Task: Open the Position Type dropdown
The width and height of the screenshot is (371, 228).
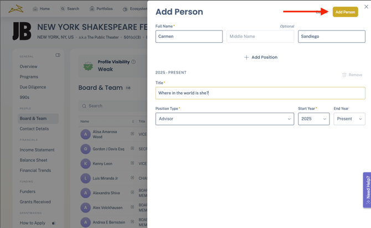Action: pyautogui.click(x=224, y=119)
